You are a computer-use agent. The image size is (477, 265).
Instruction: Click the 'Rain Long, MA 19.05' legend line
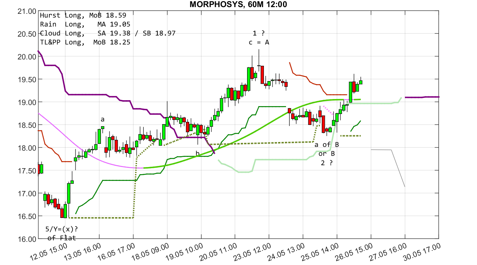[x=85, y=25]
